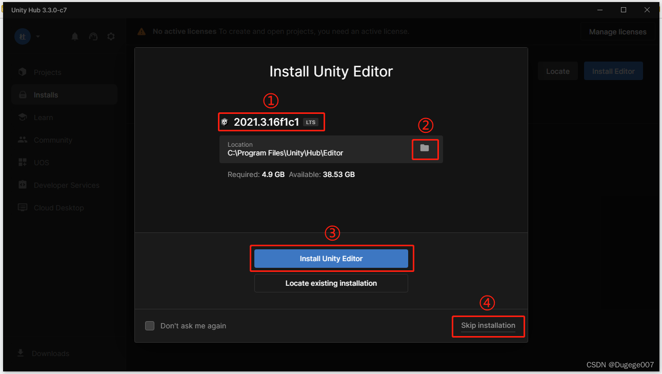This screenshot has width=662, height=374.
Task: Open the folder browse icon for Location
Action: pyautogui.click(x=425, y=148)
